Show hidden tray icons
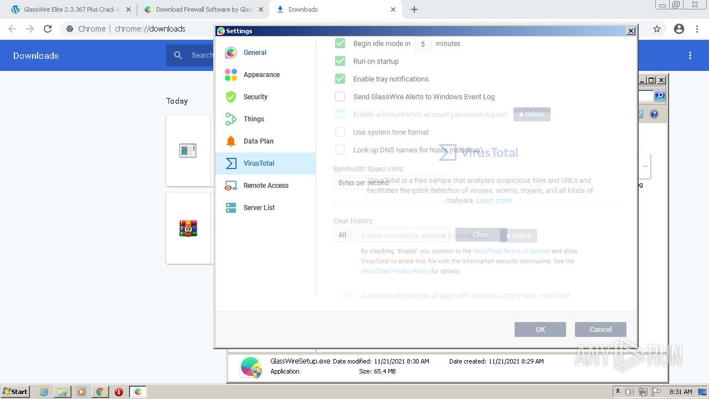709x399 pixels. point(618,392)
